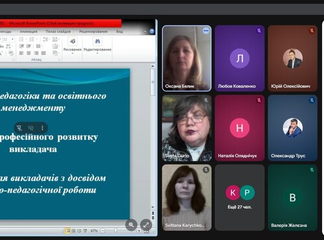The image size is (324, 240).
Task: Open PowerPoint help question mark icon
Action: [x=152, y=31]
